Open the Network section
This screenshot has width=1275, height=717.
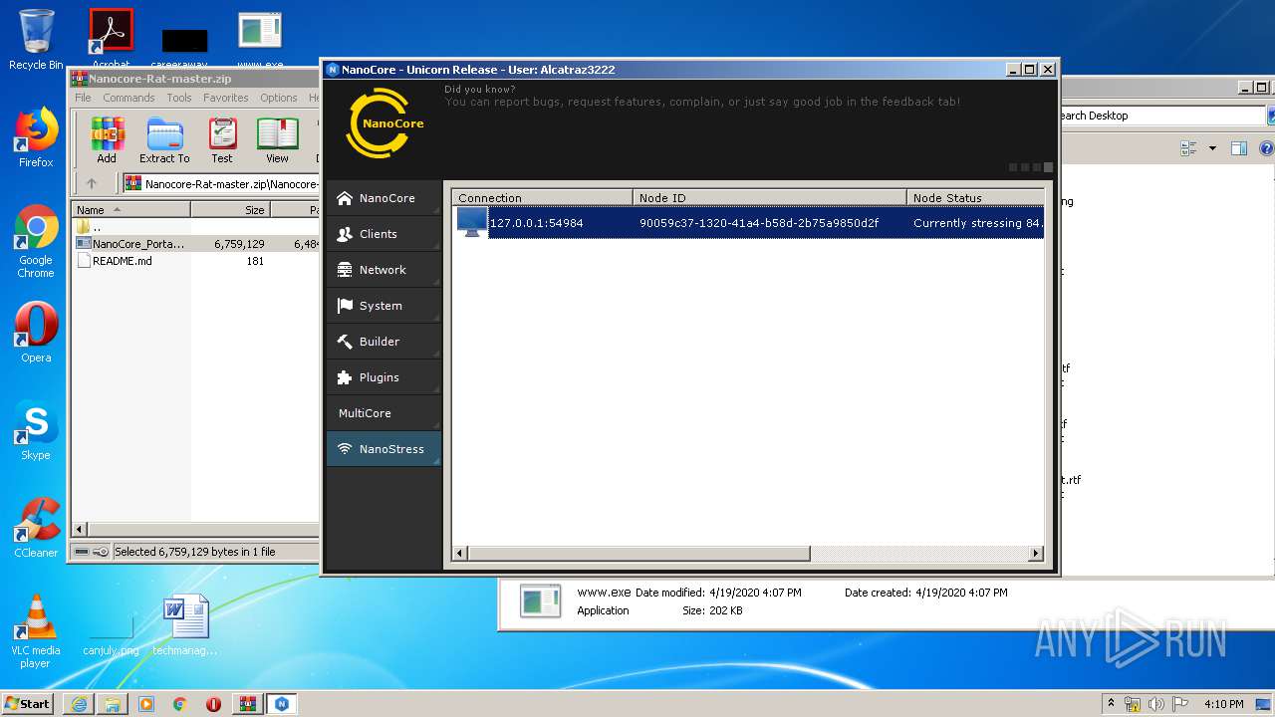click(x=383, y=270)
